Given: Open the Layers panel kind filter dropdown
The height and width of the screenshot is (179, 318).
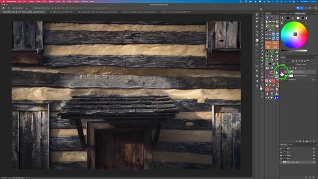Looking at the screenshot, I should click(286, 61).
